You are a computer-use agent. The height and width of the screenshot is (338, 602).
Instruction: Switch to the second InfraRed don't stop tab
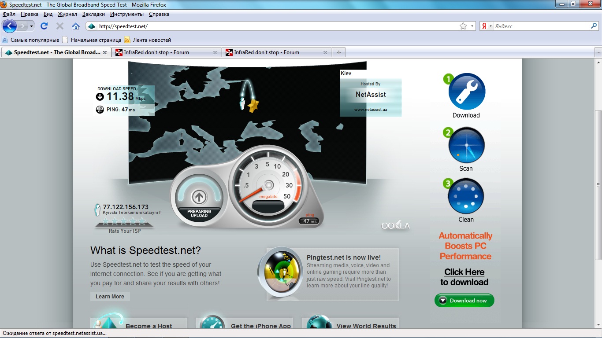[x=276, y=52]
